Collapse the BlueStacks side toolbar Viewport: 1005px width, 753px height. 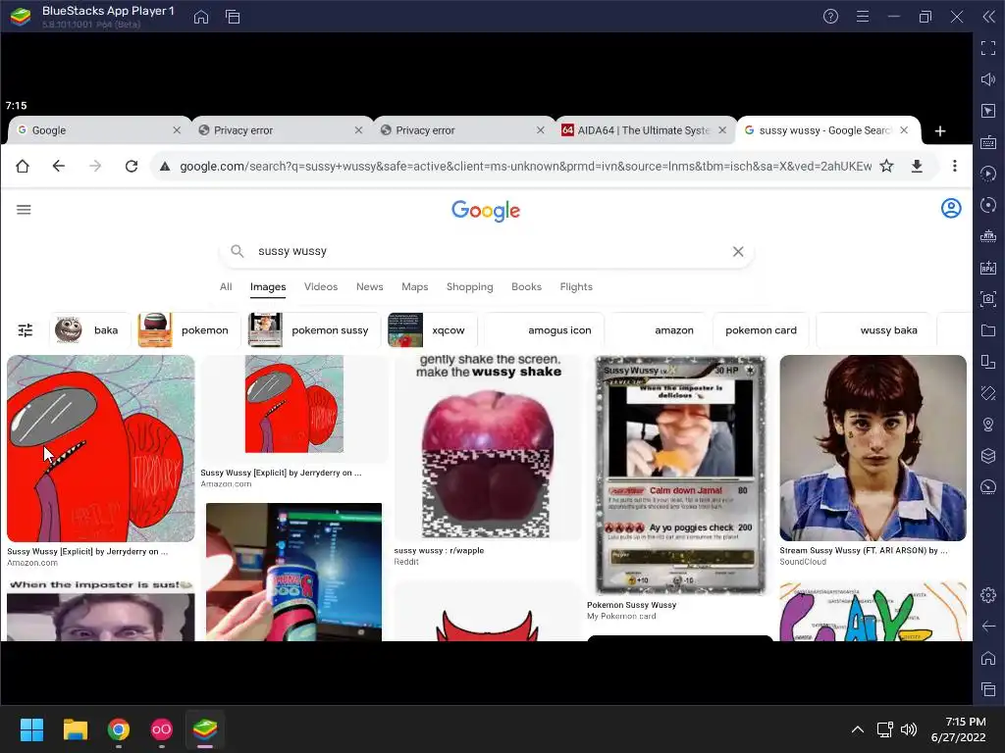tap(989, 17)
